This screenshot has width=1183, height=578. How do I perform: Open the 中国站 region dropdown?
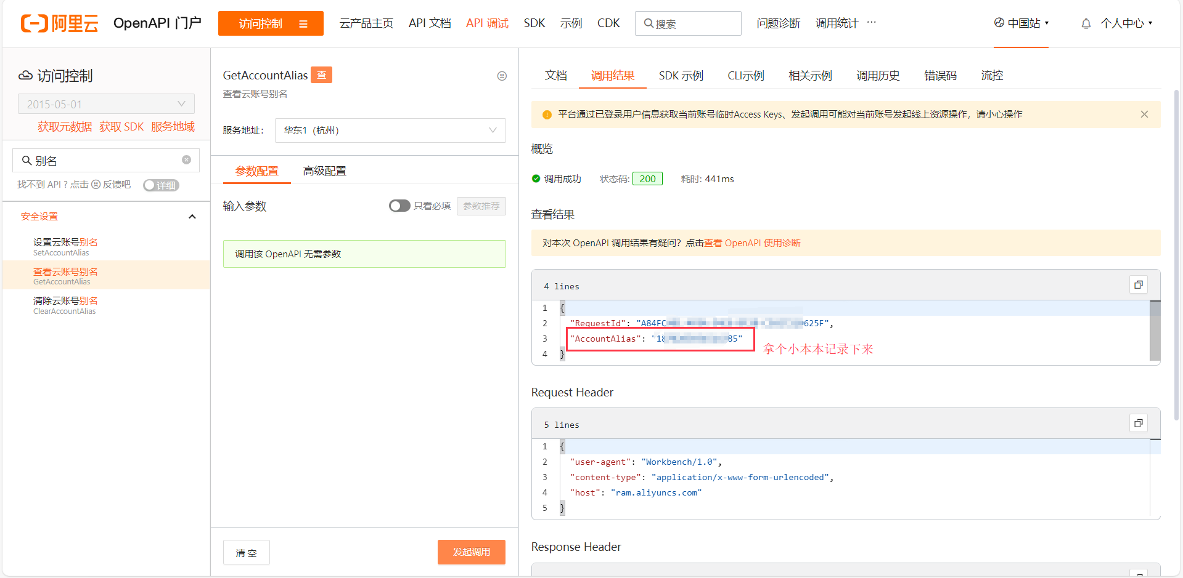click(1021, 23)
